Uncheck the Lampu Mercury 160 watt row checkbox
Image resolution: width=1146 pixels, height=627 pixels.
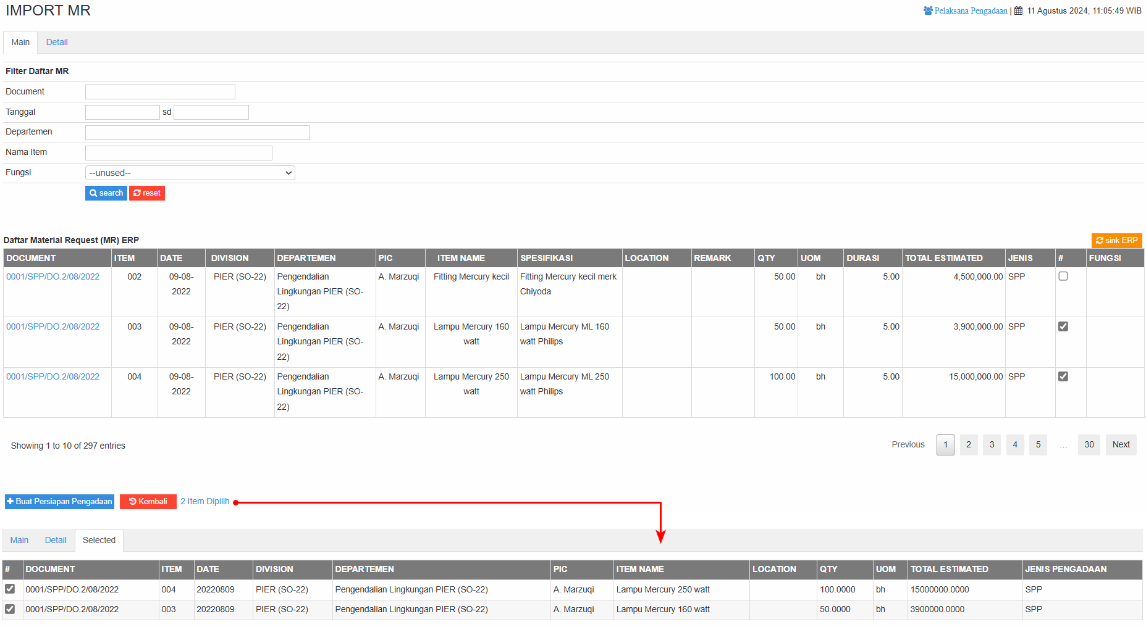click(x=1063, y=326)
